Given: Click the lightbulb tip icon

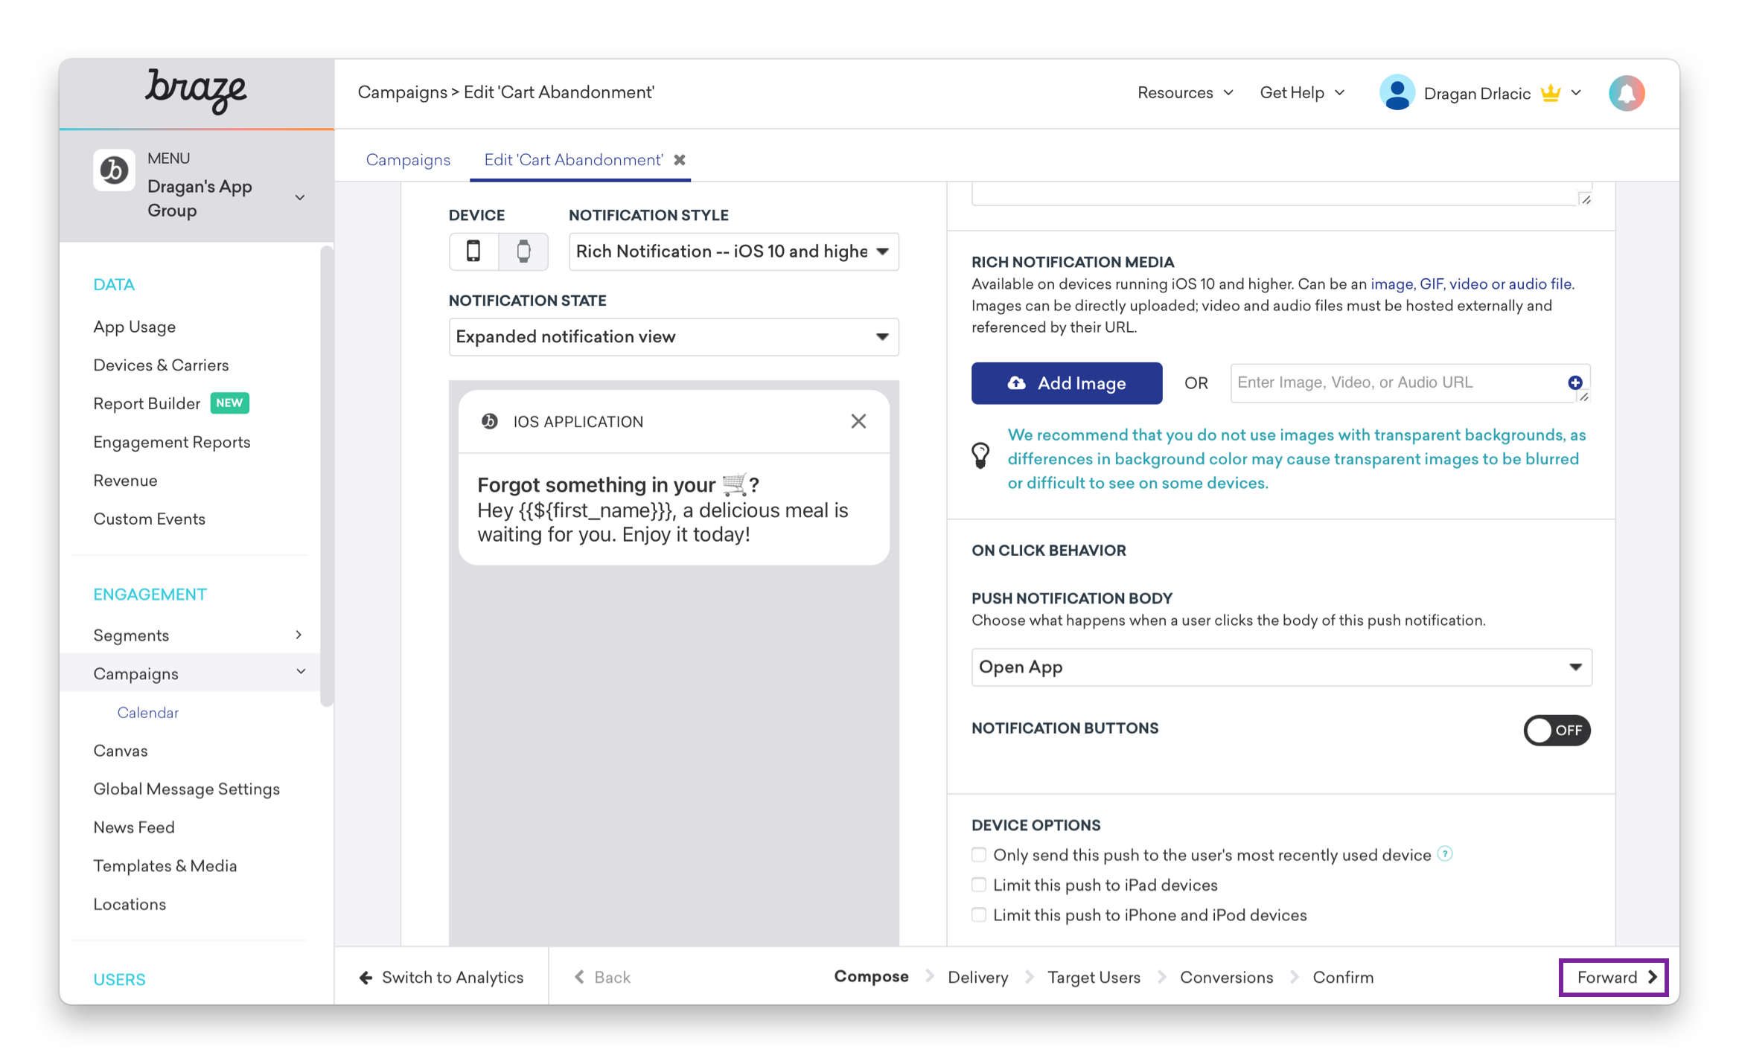Looking at the screenshot, I should (x=980, y=455).
